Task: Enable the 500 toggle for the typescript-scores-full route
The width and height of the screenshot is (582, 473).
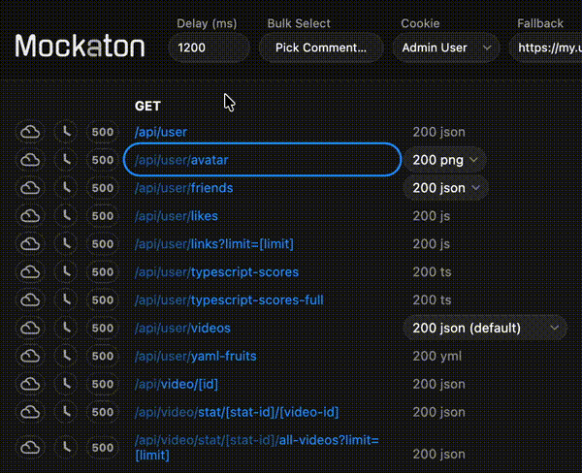Action: tap(102, 300)
